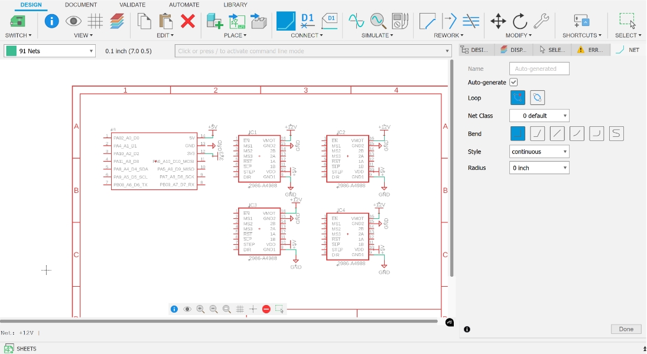This screenshot has width=647, height=354.
Task: Click the Switch to PCB icon
Action: [x=18, y=21]
